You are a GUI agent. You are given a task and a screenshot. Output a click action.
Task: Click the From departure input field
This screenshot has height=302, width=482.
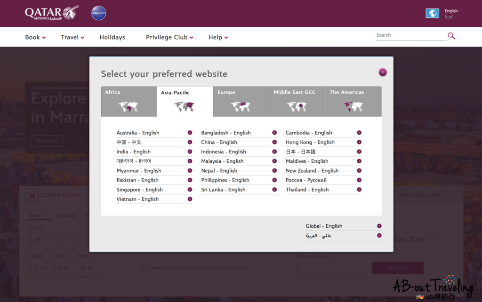(60, 239)
